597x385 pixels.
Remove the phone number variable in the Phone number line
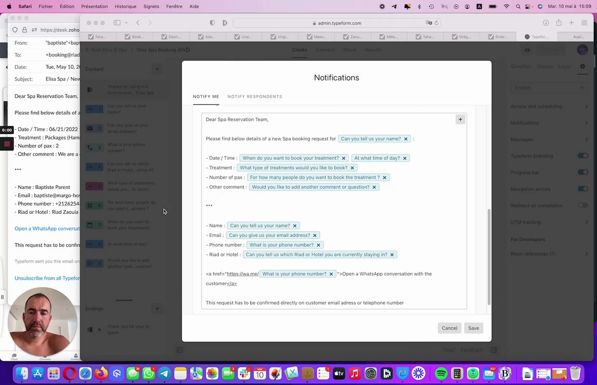(319, 245)
